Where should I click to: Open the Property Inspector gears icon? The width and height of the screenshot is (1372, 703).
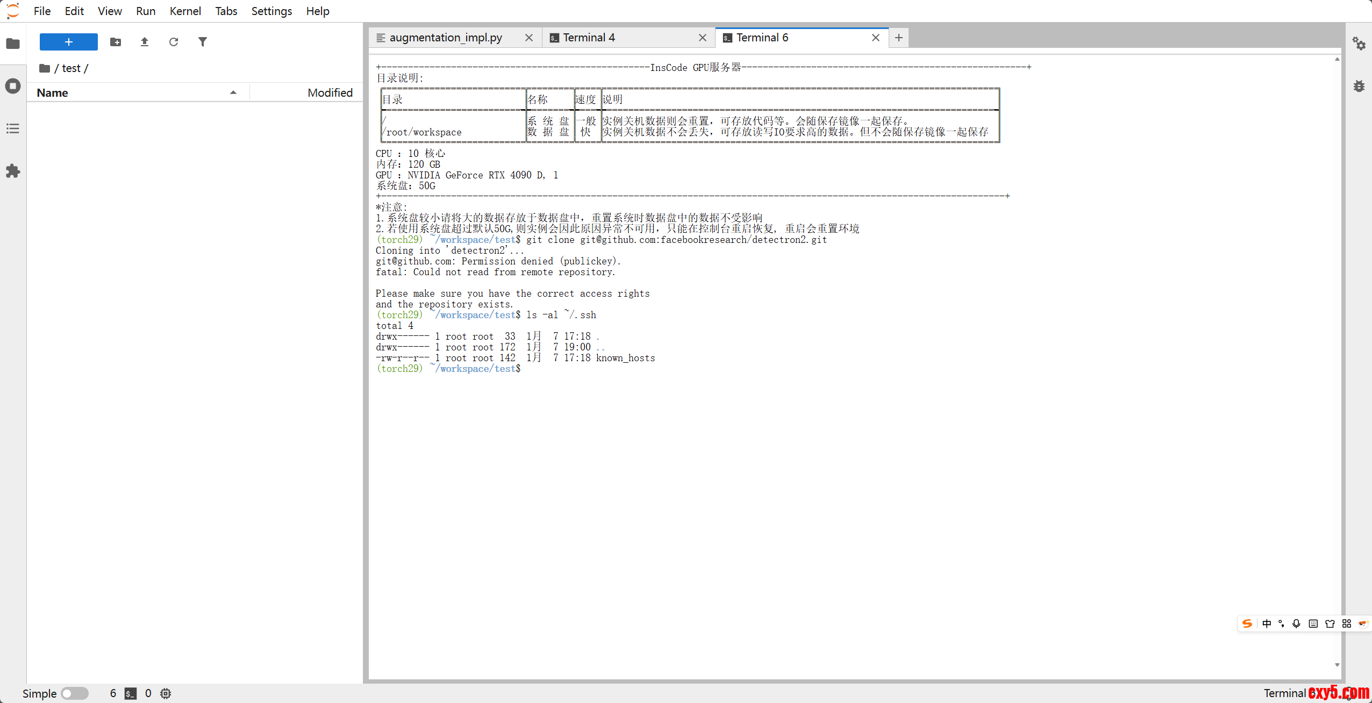[1359, 44]
